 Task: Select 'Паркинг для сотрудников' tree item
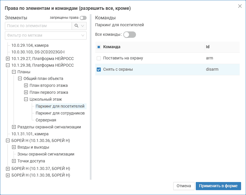[60, 113]
